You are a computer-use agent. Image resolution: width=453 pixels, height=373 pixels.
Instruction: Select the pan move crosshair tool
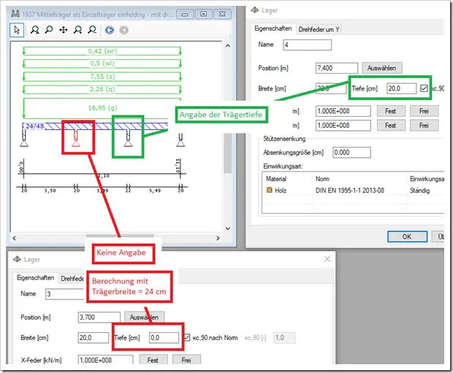point(64,30)
